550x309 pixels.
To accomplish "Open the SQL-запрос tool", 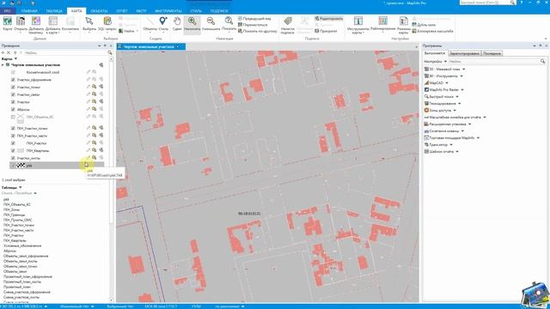I will pos(107,24).
